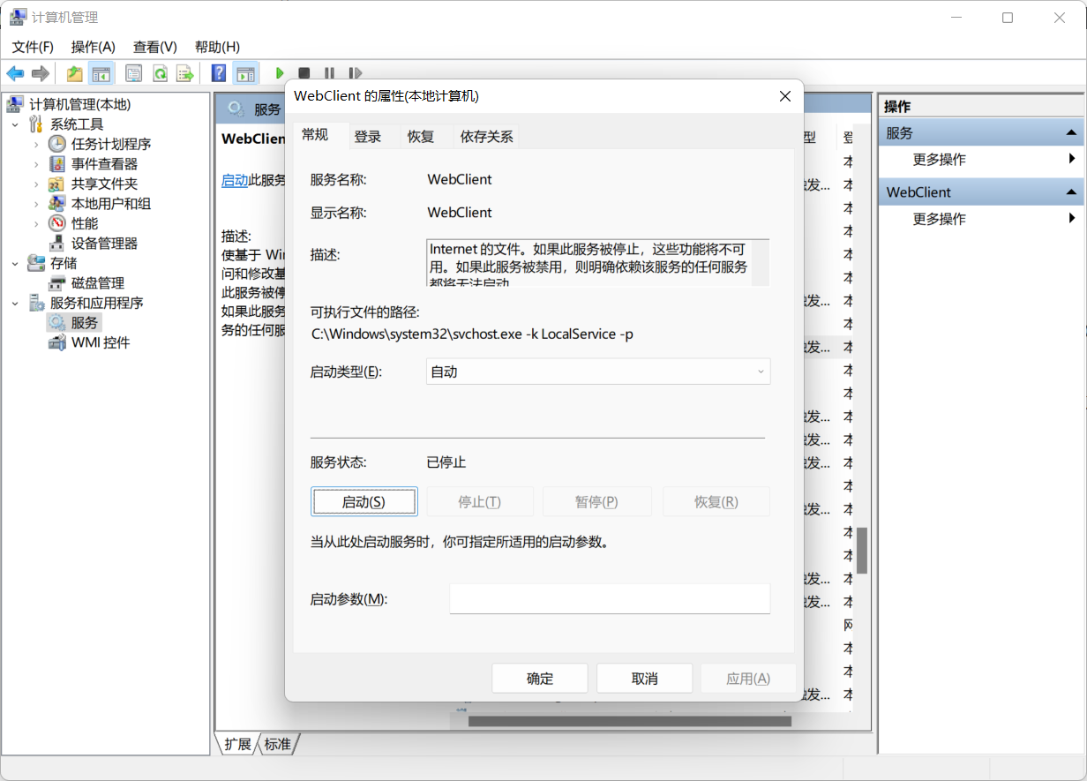Viewport: 1087px width, 781px height.
Task: Collapse the WebClient section in the 操作 pane
Action: click(x=1071, y=191)
